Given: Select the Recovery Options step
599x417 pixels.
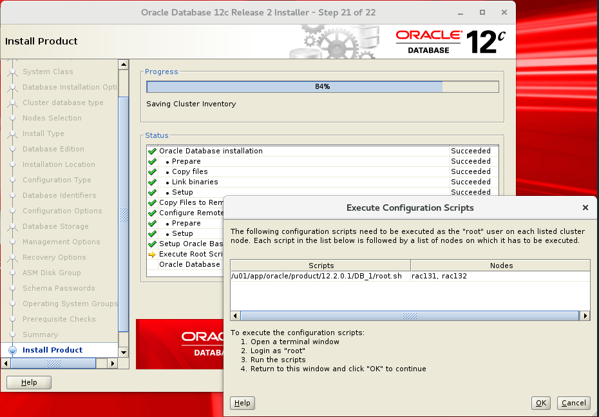Looking at the screenshot, I should [54, 257].
